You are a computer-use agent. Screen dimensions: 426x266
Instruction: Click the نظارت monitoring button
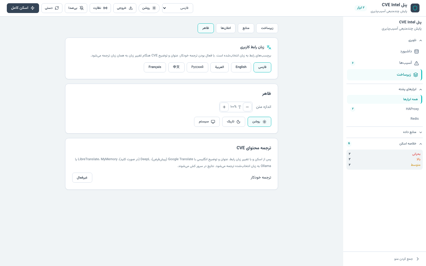100,8
